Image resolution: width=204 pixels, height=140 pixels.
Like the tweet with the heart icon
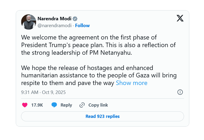click(x=25, y=105)
